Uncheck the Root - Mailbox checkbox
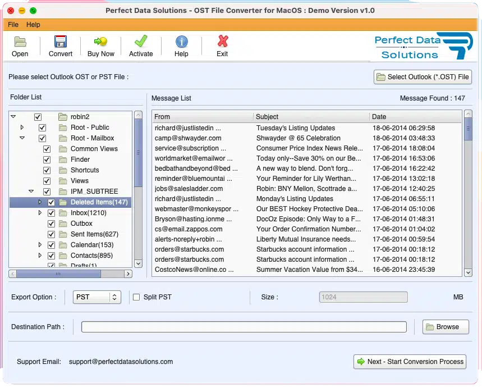The image size is (482, 387). (x=43, y=138)
